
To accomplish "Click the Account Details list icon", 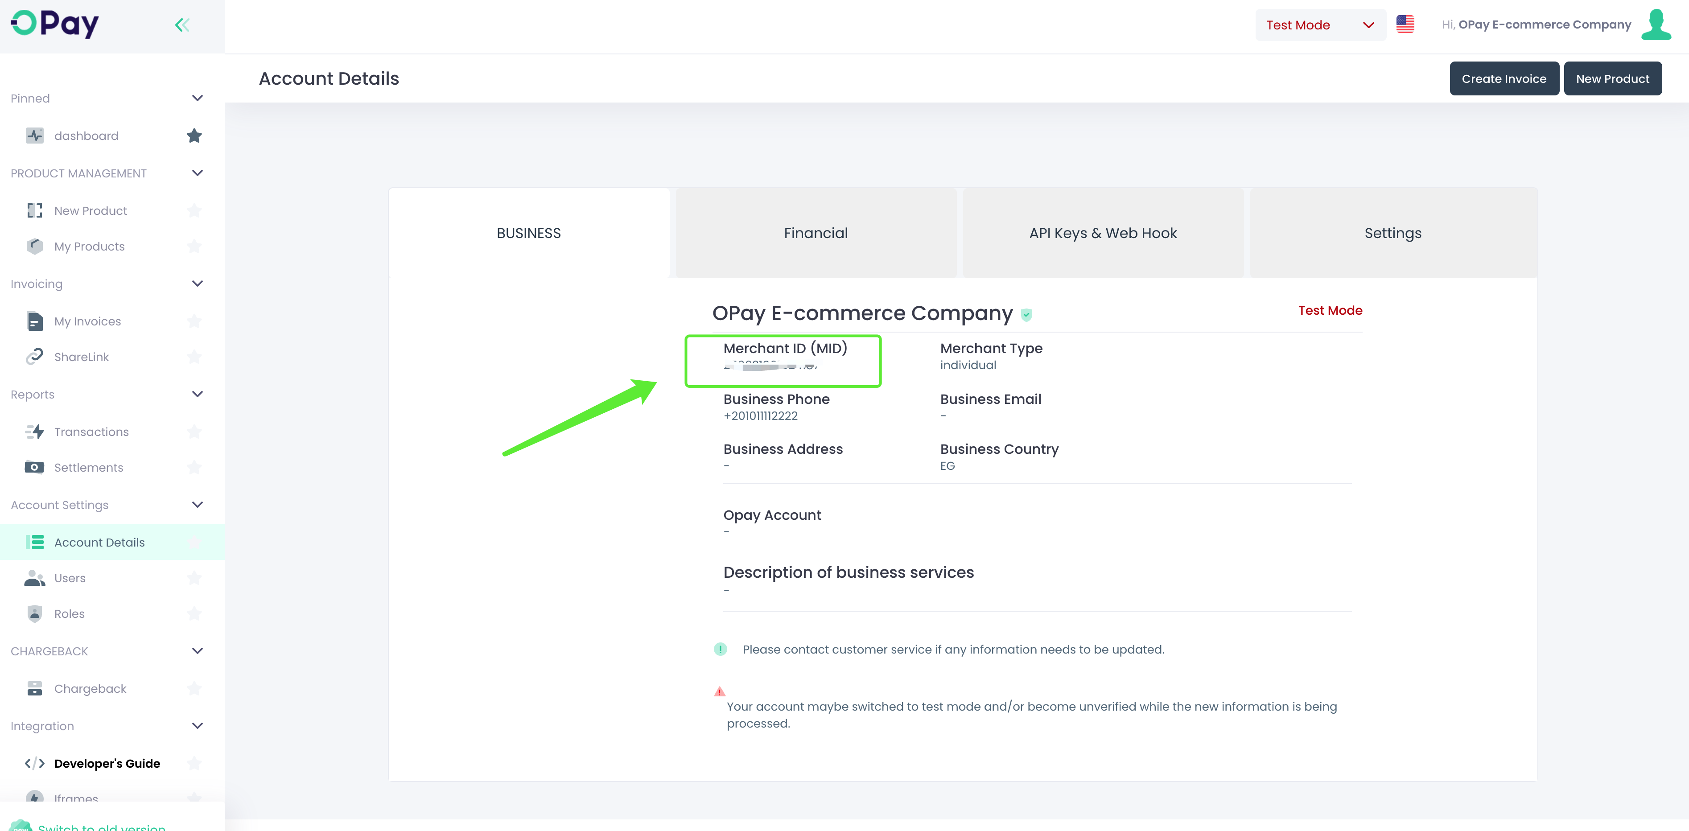I will [x=35, y=542].
